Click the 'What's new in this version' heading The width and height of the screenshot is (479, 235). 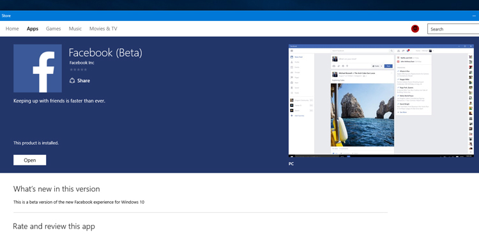click(x=56, y=189)
